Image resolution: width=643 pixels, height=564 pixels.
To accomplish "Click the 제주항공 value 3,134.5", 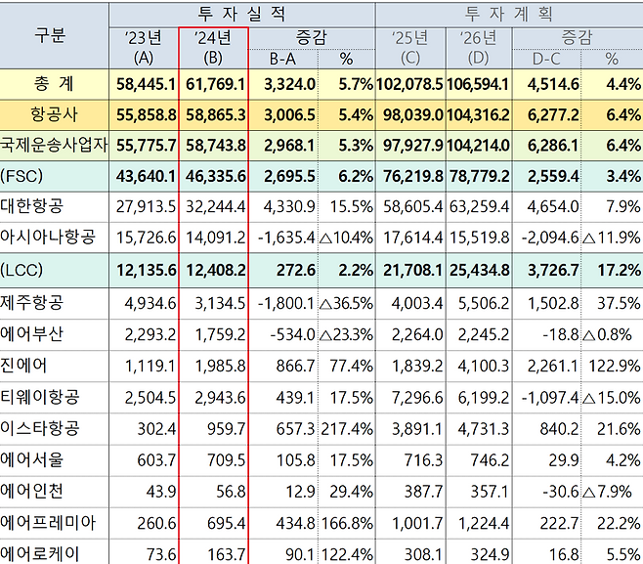I will point(220,304).
